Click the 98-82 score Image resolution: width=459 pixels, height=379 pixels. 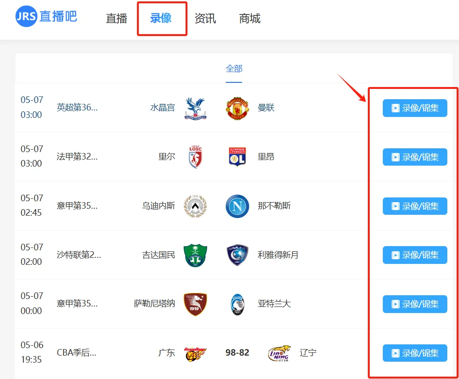click(237, 352)
